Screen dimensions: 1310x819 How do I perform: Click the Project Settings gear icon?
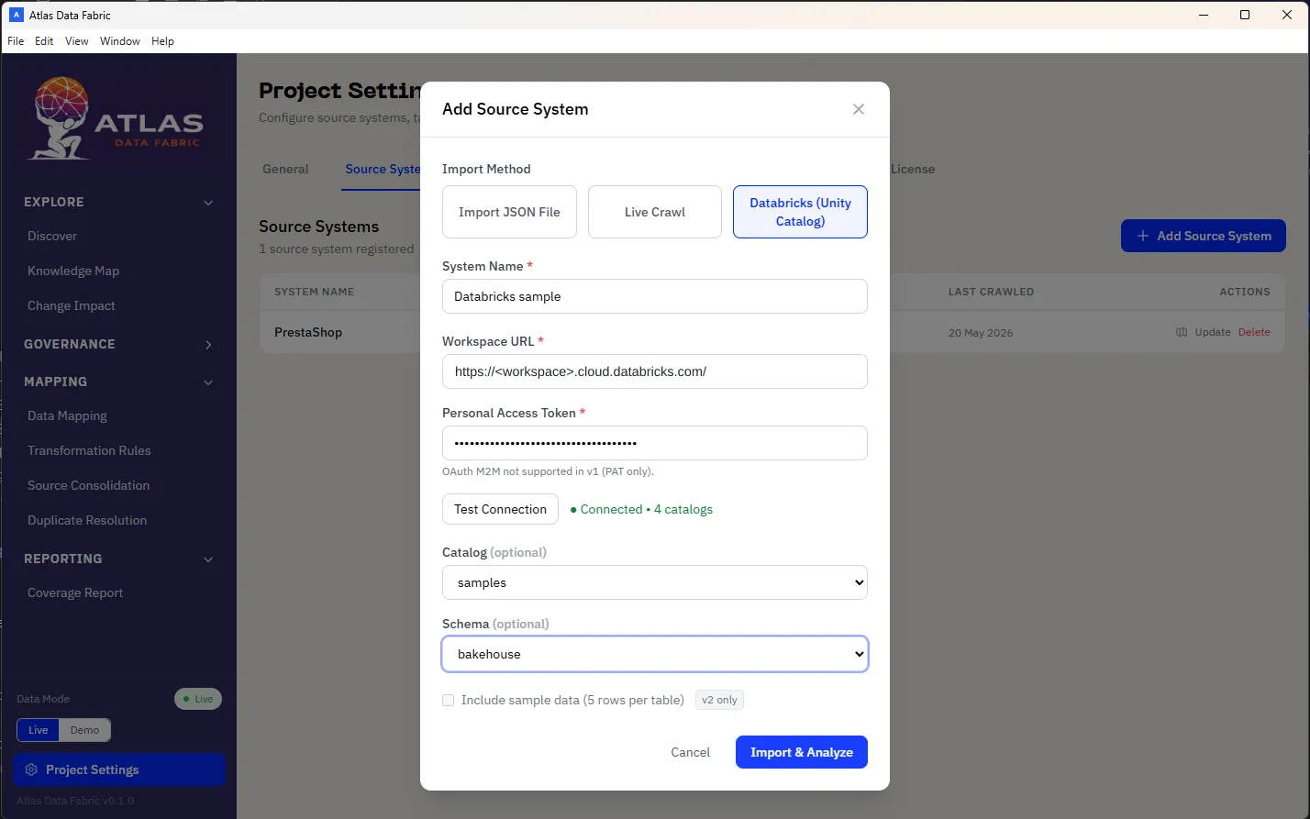tap(31, 769)
